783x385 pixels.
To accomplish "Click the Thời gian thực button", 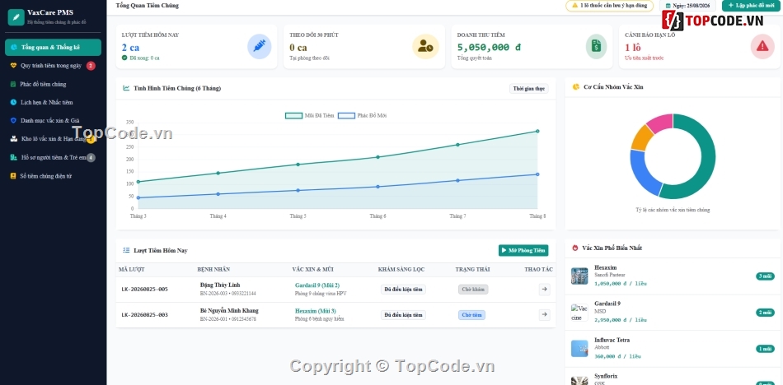I will [x=529, y=88].
